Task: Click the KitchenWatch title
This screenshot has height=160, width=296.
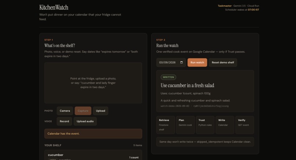Action: tap(54, 8)
